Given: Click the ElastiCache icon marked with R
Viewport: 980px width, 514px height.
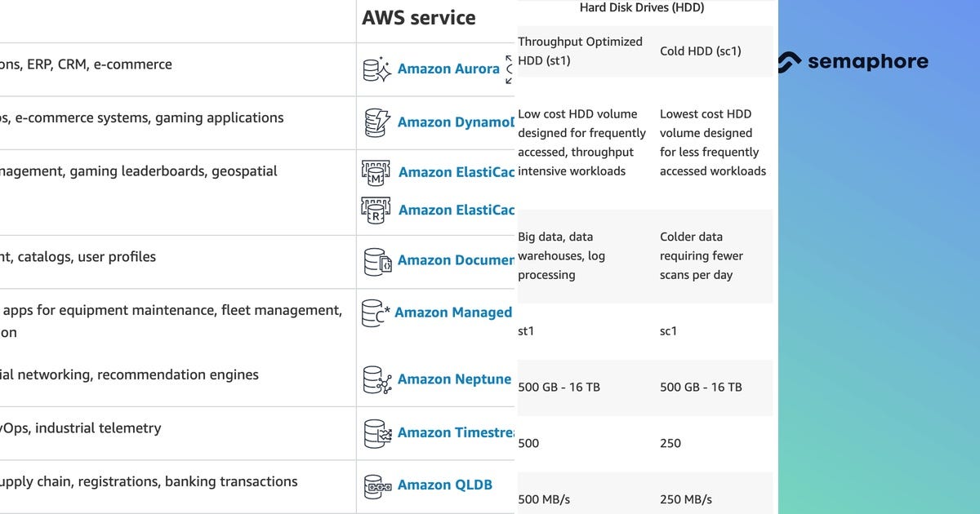Looking at the screenshot, I should [x=376, y=210].
